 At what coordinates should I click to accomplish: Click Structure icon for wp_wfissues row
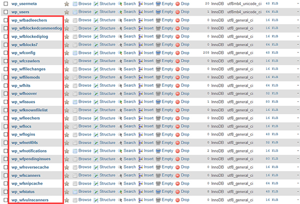pyautogui.click(x=96, y=101)
